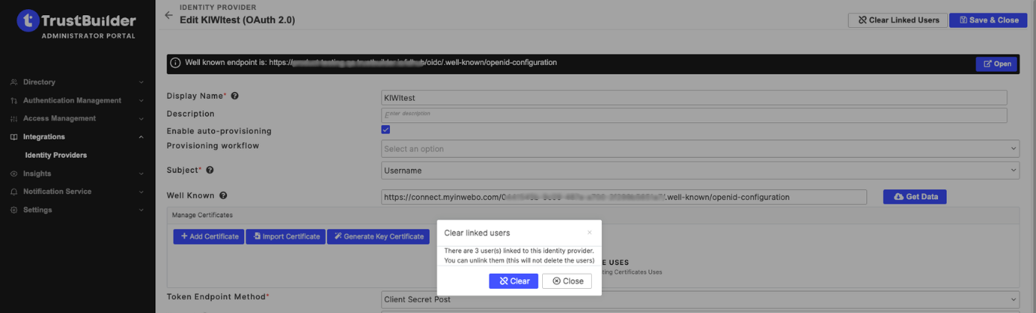
Task: Click the Add Certificate button
Action: point(209,237)
